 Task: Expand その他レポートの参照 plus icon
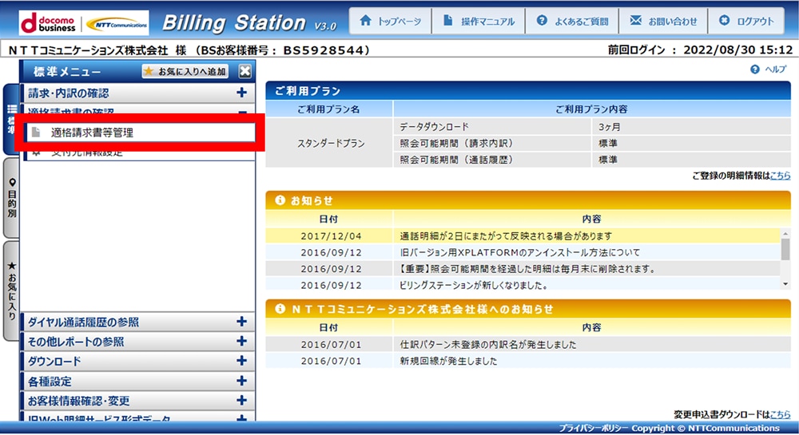[241, 342]
